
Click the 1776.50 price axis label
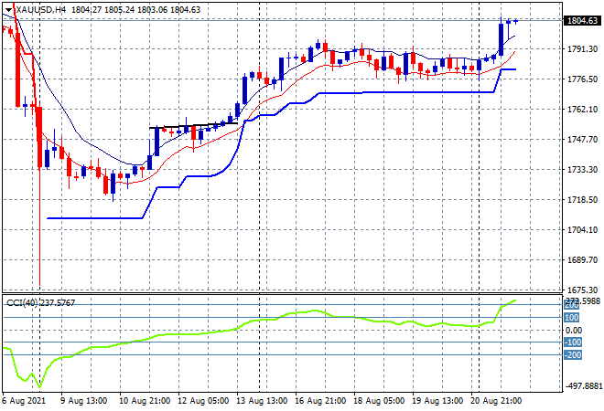(x=583, y=79)
